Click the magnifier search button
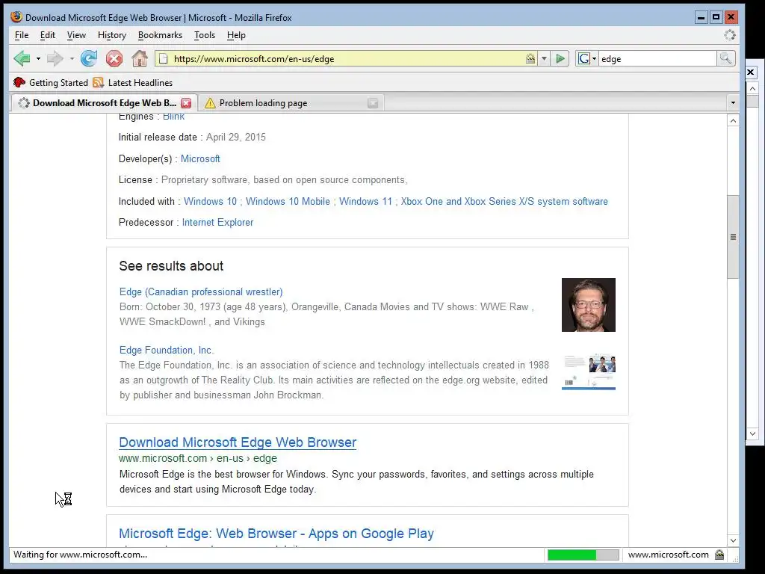The image size is (765, 574). coord(725,59)
